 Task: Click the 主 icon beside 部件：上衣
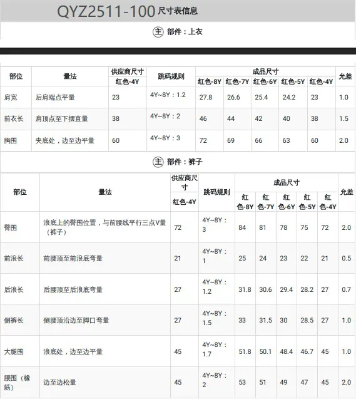coord(158,32)
